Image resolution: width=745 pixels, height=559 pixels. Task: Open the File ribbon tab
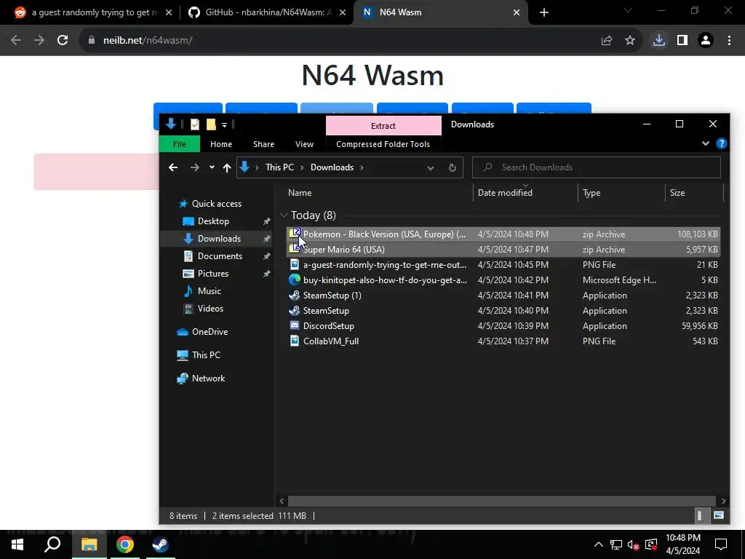pyautogui.click(x=180, y=144)
